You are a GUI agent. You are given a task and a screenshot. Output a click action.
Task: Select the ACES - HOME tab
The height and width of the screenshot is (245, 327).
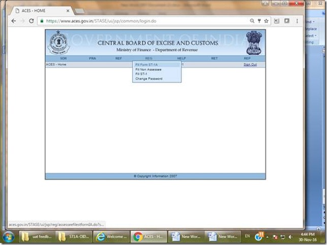[x=41, y=11]
